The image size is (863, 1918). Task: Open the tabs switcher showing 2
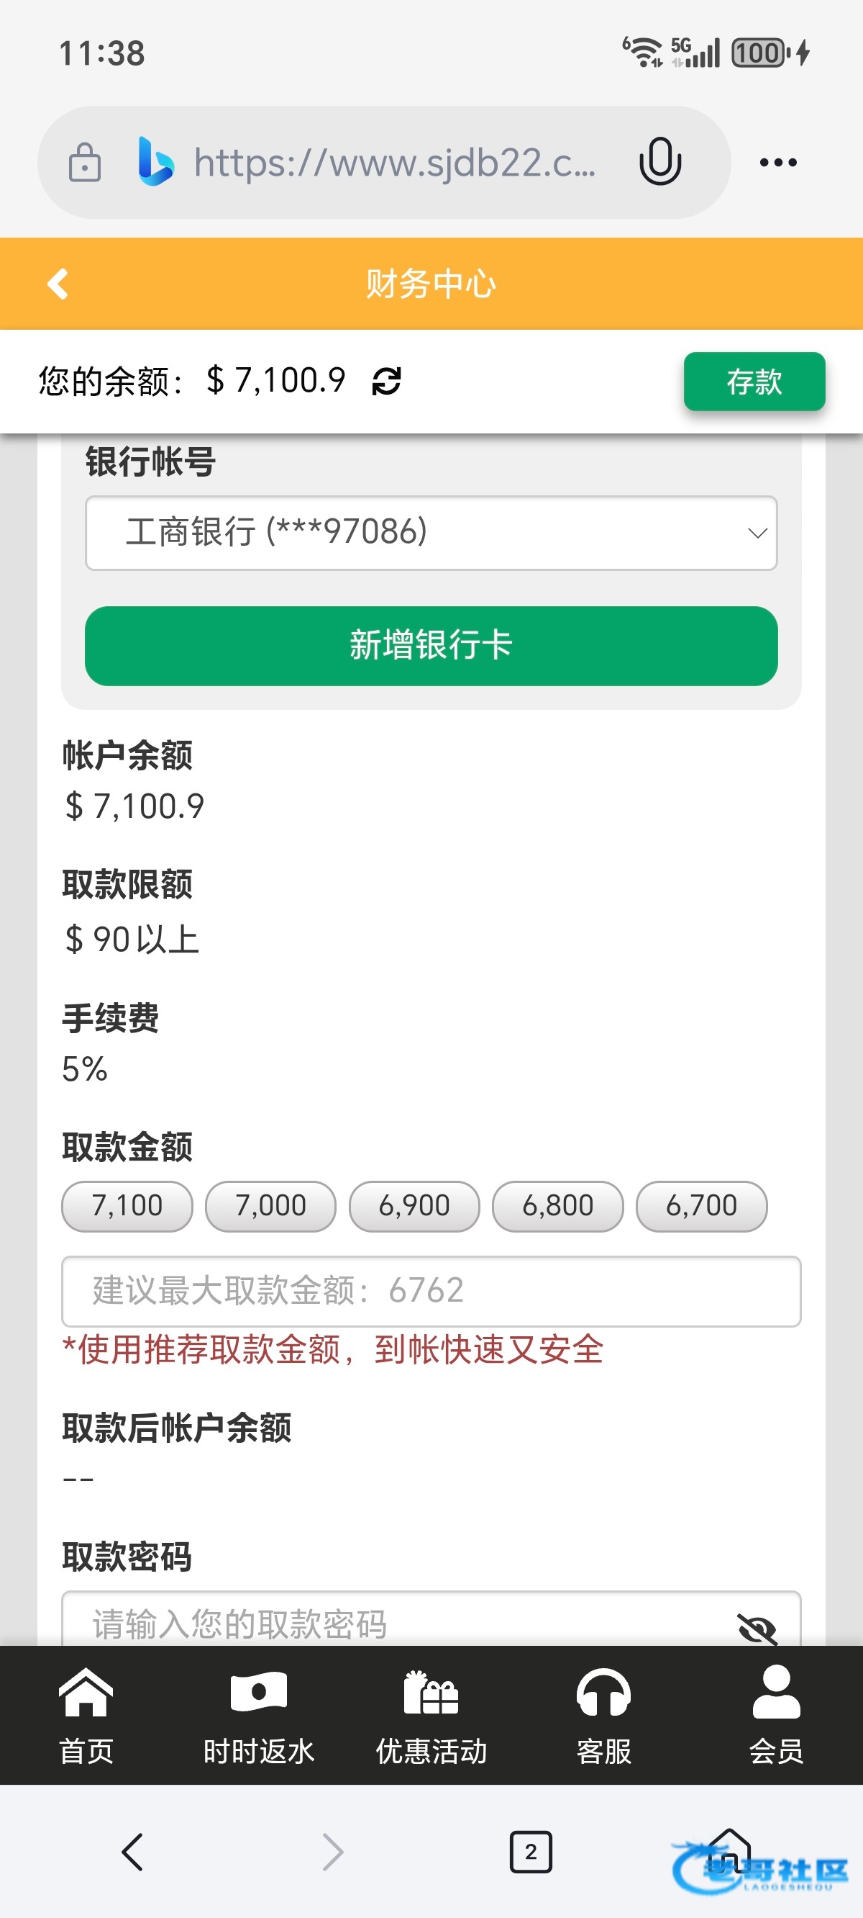[531, 1851]
